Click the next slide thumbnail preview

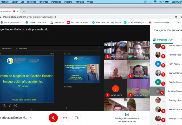[x=82, y=69]
